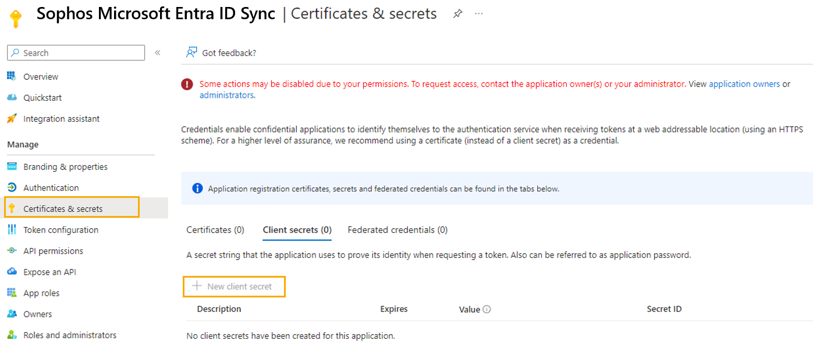Image resolution: width=813 pixels, height=344 pixels.
Task: Click the Quickstart cloud icon
Action: click(x=12, y=98)
